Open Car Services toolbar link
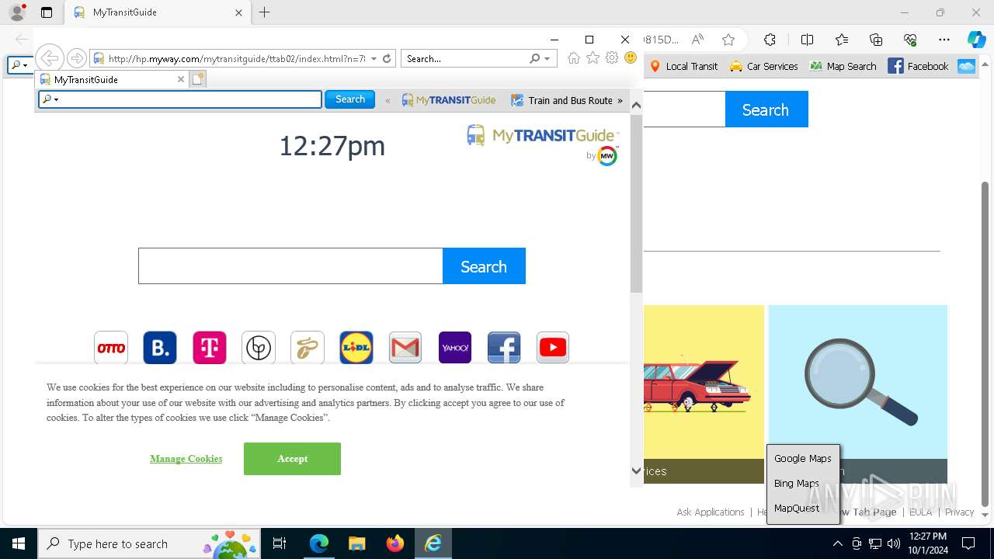The width and height of the screenshot is (994, 559). pos(764,66)
